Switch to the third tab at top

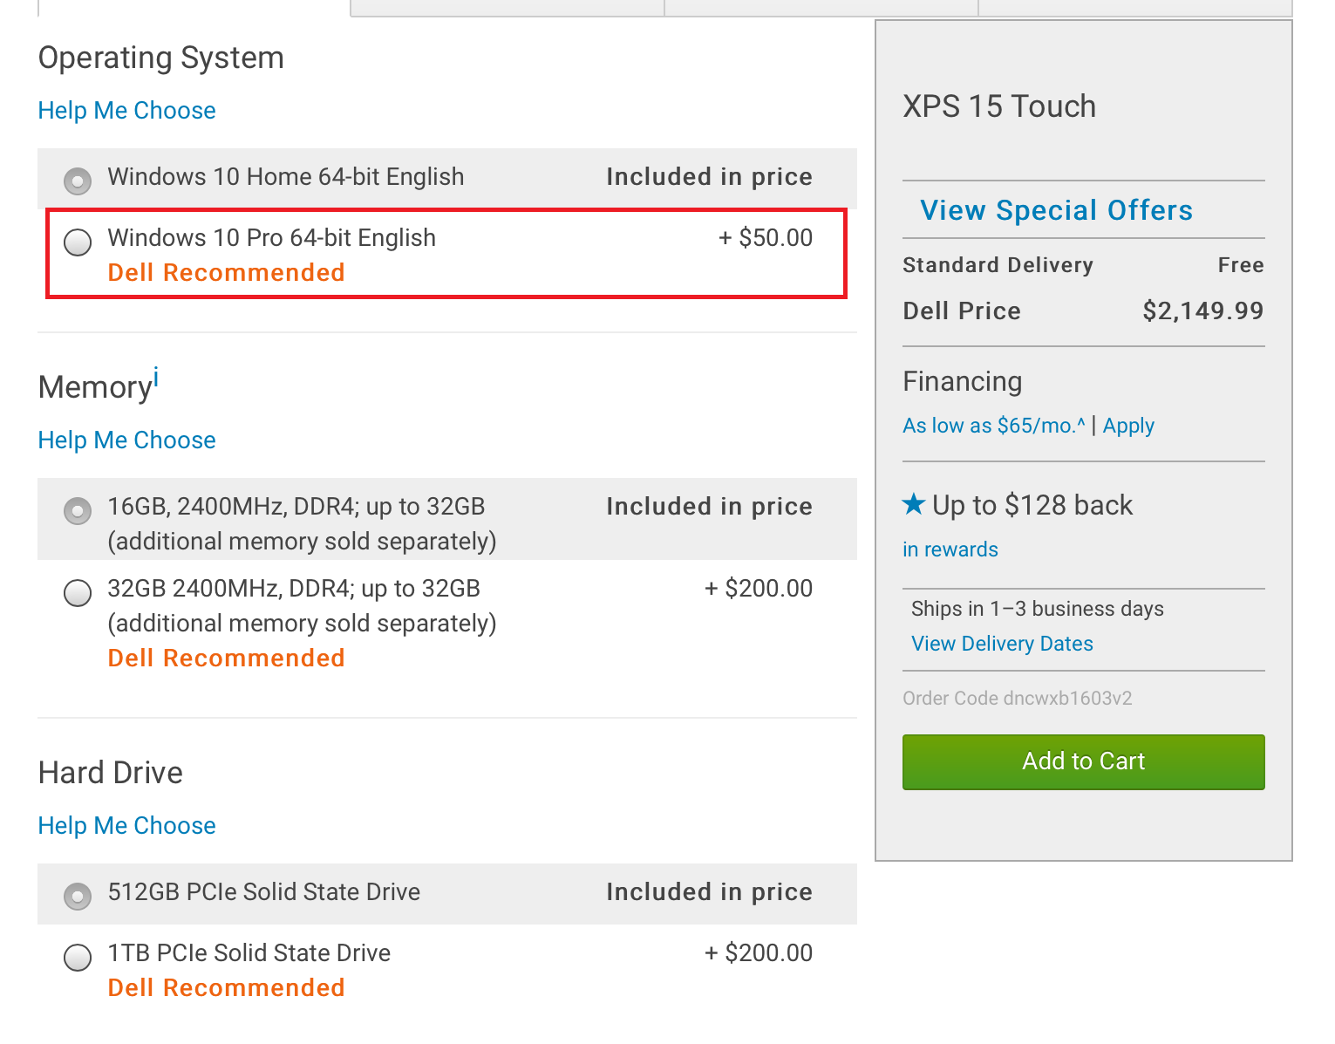tap(821, 8)
